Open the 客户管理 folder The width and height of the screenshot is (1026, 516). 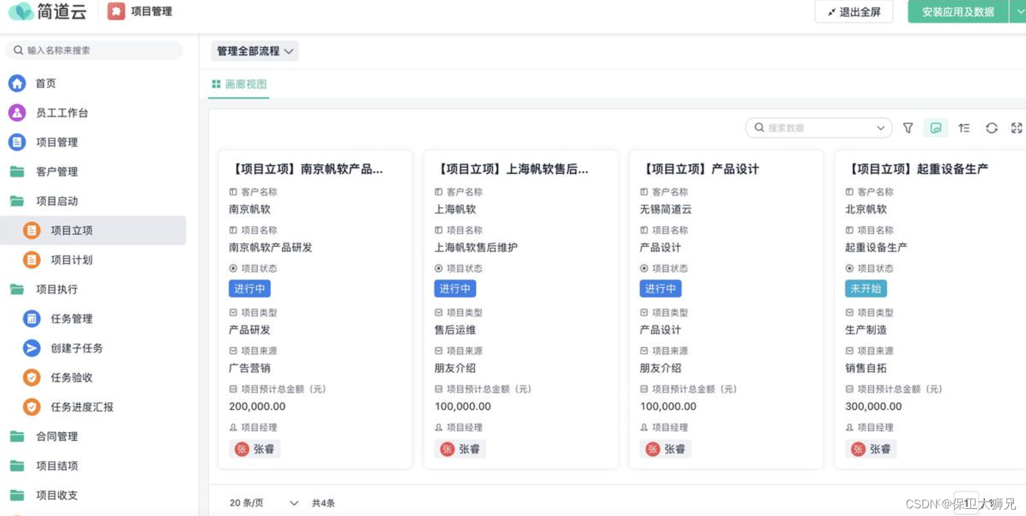(57, 172)
